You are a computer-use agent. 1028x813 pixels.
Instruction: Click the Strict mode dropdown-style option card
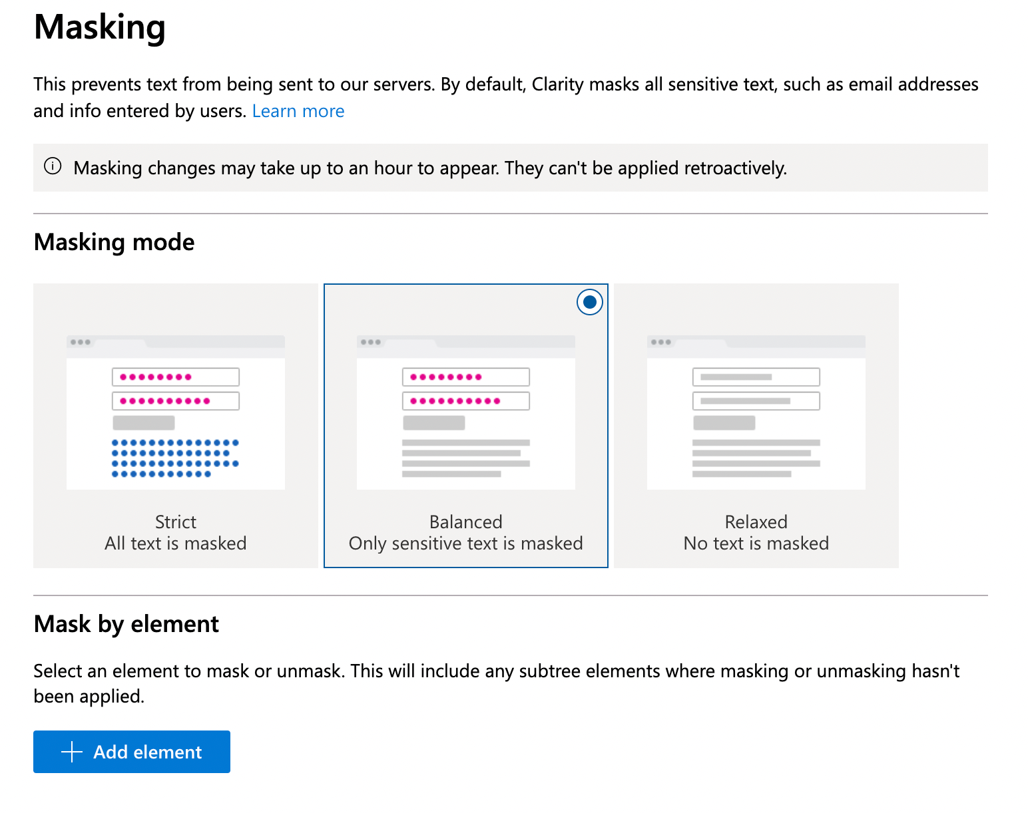(x=175, y=426)
